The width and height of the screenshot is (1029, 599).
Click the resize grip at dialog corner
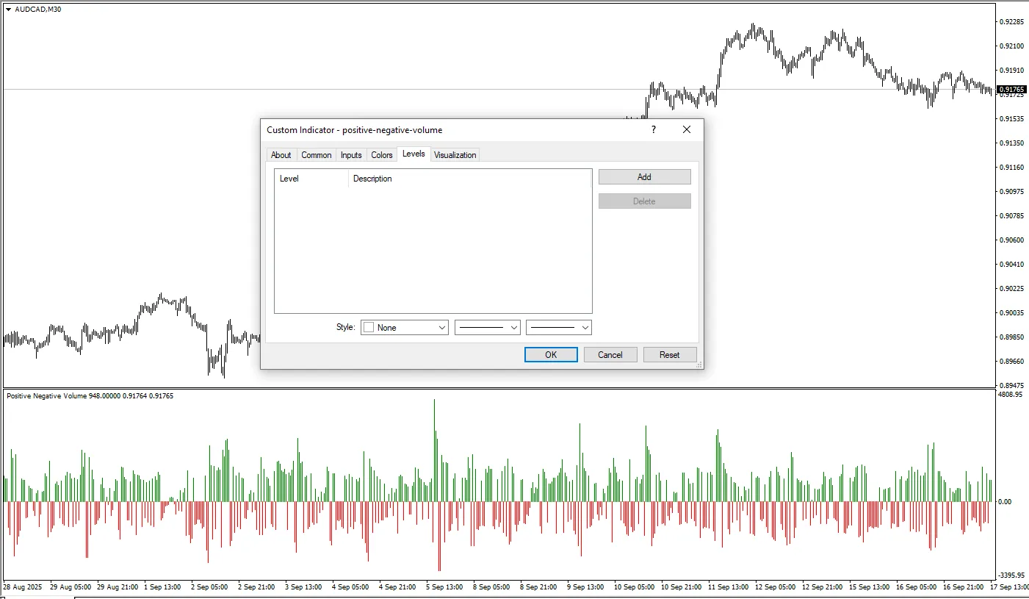698,364
